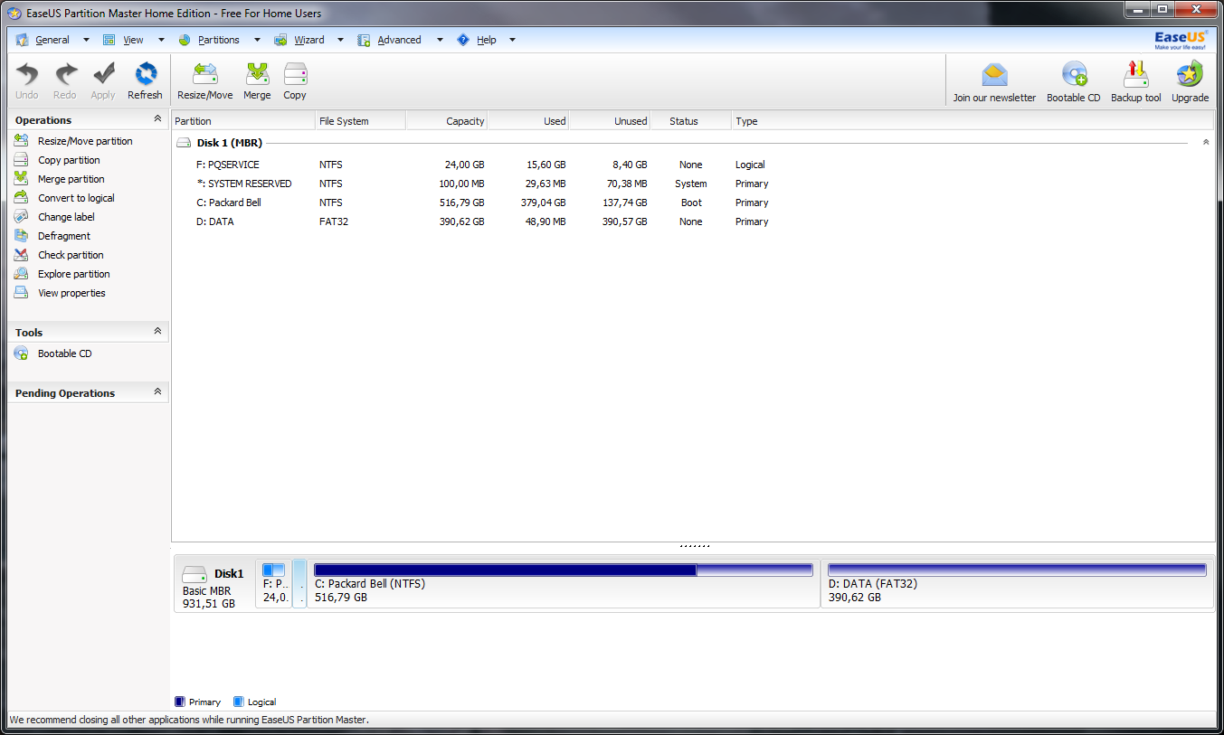
Task: Open Bootable CD under Tools panel
Action: 64,353
